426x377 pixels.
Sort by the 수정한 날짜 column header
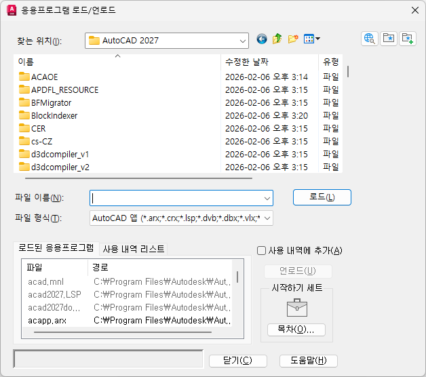tap(269, 62)
